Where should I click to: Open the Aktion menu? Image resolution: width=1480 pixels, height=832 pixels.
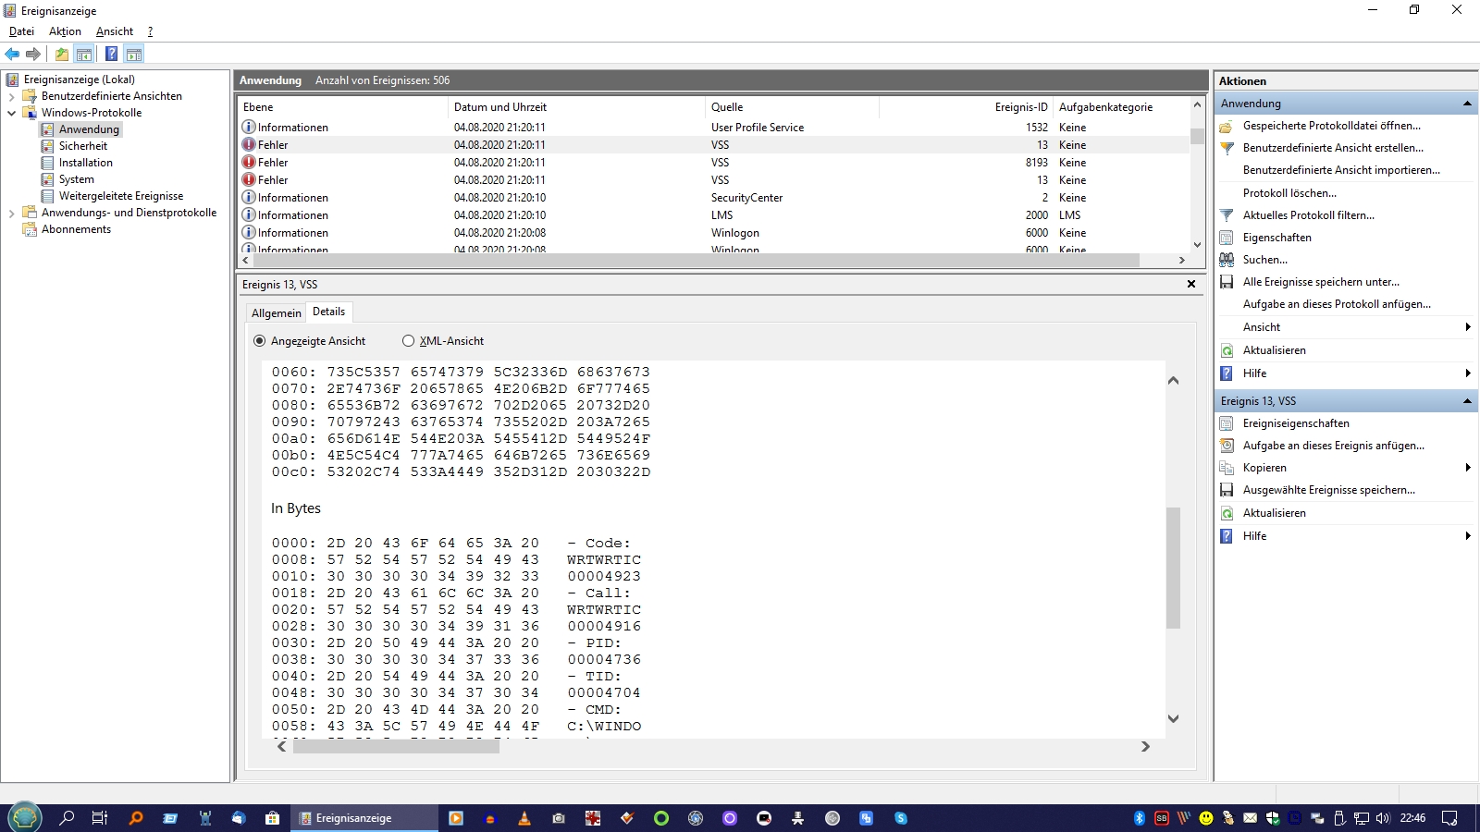click(65, 31)
